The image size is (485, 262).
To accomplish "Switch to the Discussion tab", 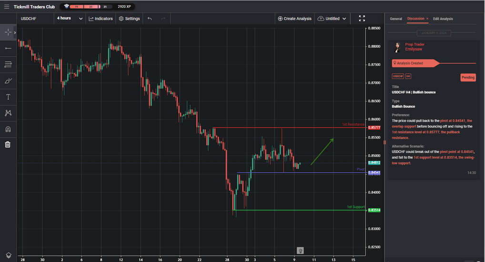I will (415, 19).
